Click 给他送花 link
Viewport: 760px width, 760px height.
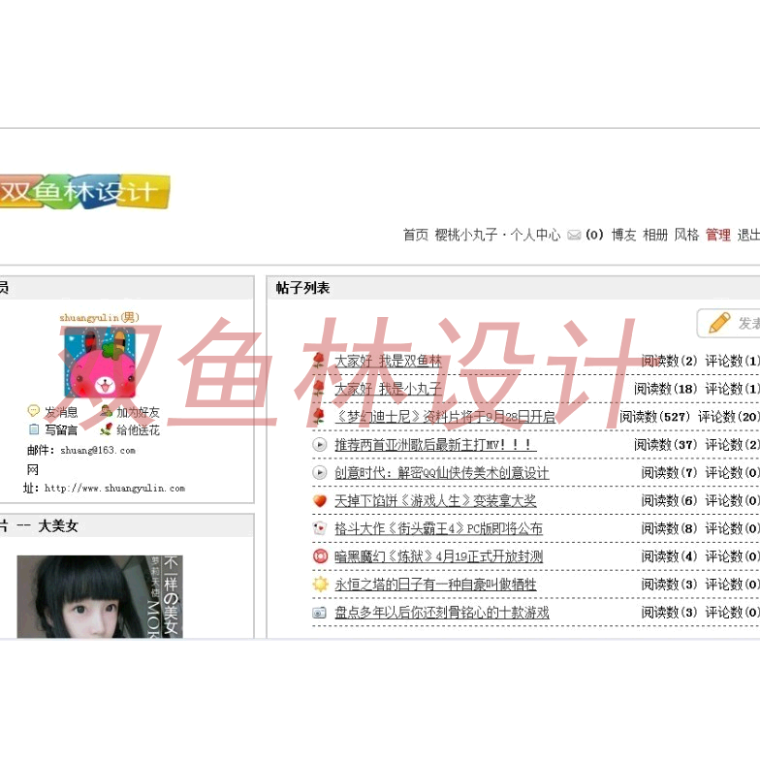click(x=138, y=430)
